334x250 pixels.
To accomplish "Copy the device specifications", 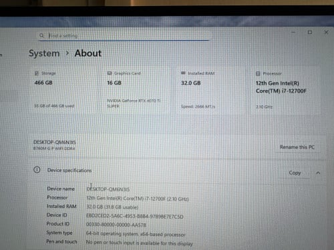I will (x=295, y=173).
